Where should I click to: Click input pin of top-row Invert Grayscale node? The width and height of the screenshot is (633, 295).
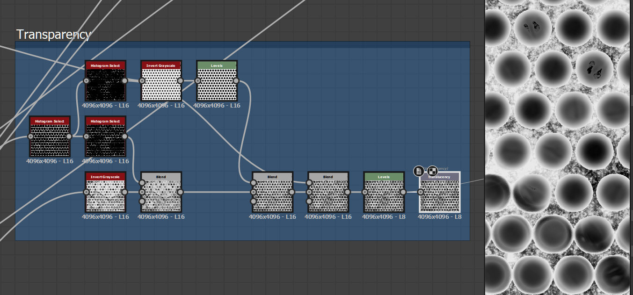[142, 81]
